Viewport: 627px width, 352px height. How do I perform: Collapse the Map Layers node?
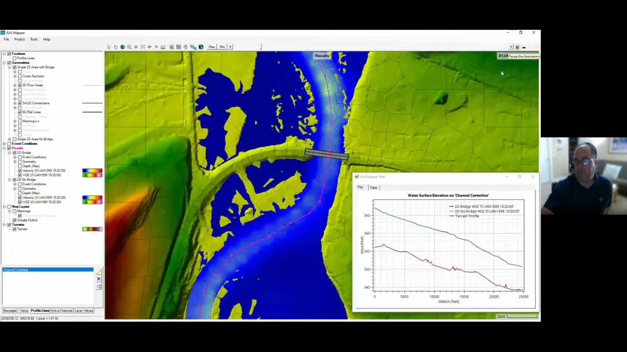[4, 207]
